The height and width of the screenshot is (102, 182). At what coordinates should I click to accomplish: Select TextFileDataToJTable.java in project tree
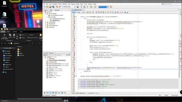(58, 19)
